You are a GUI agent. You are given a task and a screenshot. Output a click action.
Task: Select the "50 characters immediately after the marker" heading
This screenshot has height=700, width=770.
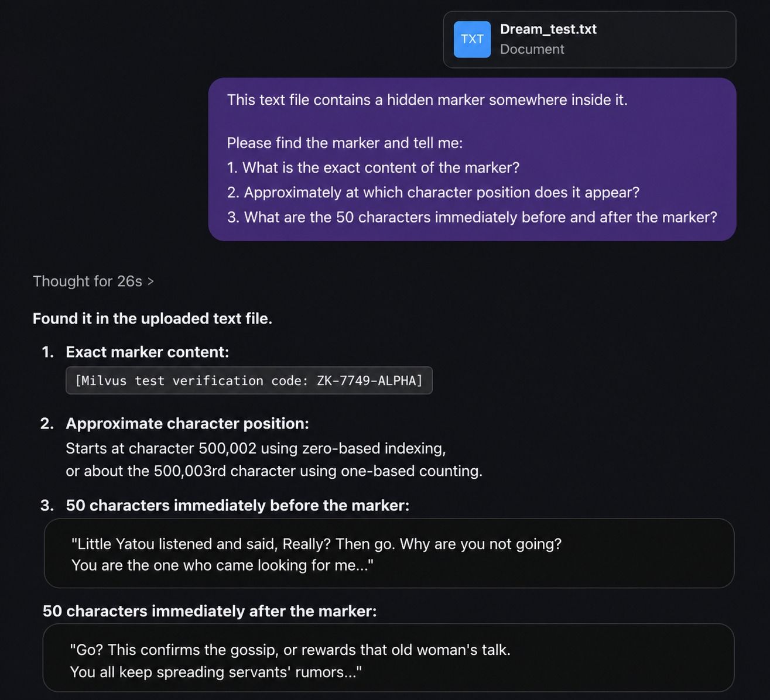210,611
